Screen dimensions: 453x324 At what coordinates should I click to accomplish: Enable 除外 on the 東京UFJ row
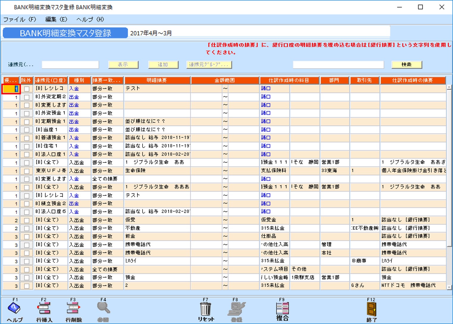[x=26, y=170]
